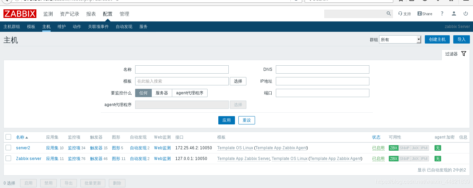The image size is (473, 188).
Task: Open the Share link
Action: [x=425, y=14]
